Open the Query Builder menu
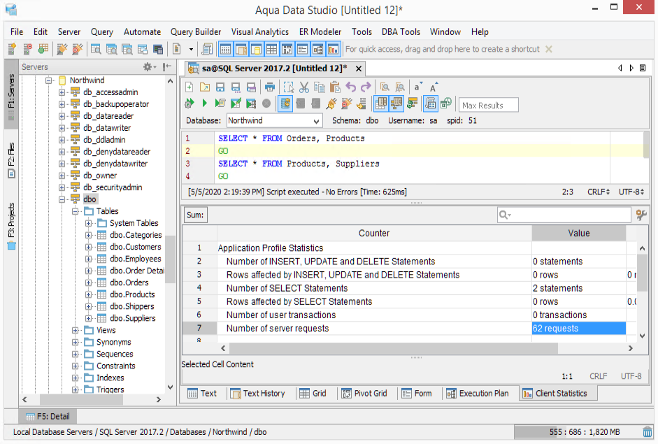Screen dimensions: 658x444 (x=196, y=31)
